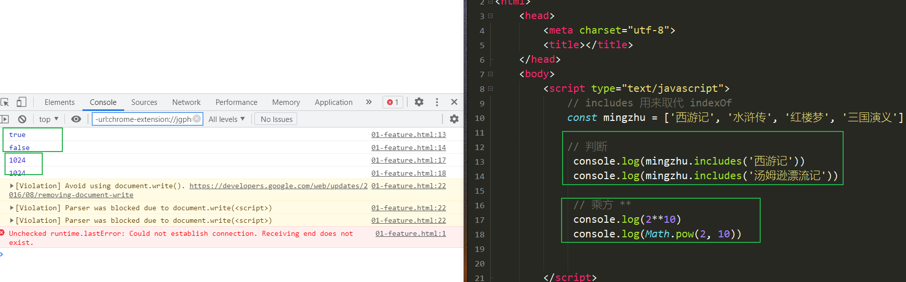Screen dimensions: 906x282
Task: Click the 1024 output from line 17
Action: [x=17, y=160]
